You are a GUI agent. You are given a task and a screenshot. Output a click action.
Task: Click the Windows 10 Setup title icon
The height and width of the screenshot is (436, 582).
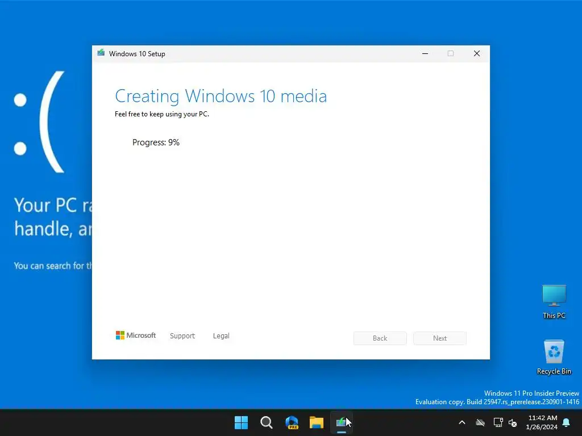[x=101, y=53]
